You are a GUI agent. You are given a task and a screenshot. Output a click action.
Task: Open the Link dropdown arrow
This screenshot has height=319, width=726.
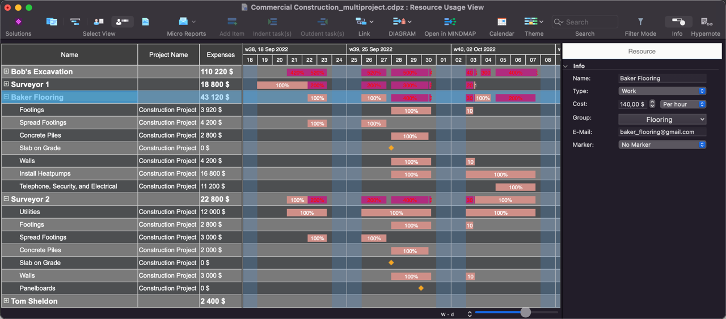coord(372,22)
